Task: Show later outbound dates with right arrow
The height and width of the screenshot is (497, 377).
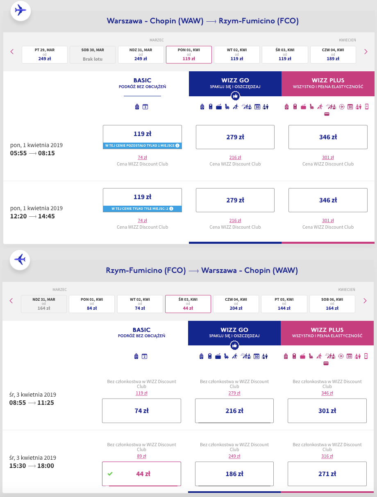Action: coord(366,52)
